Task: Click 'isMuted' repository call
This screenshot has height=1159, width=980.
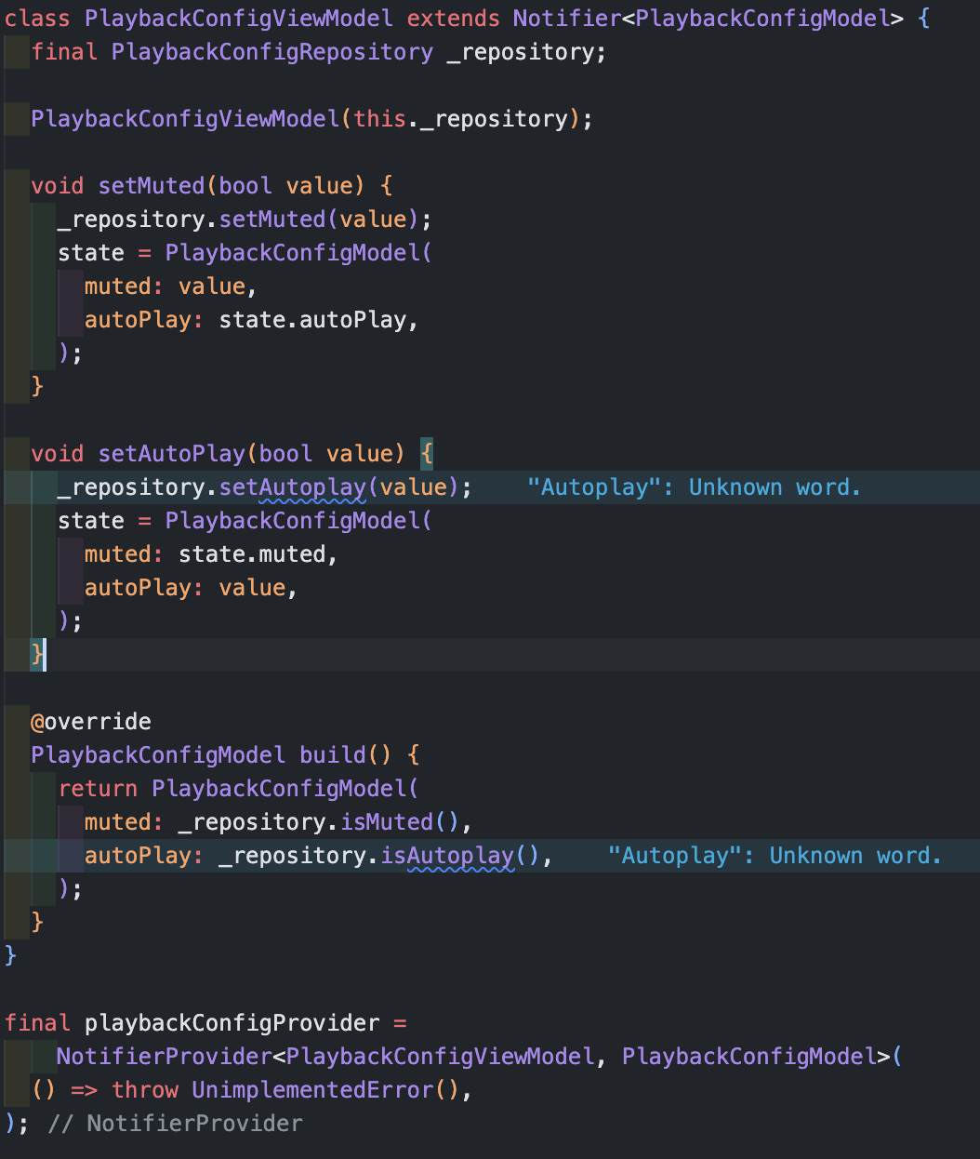Action: (x=387, y=821)
